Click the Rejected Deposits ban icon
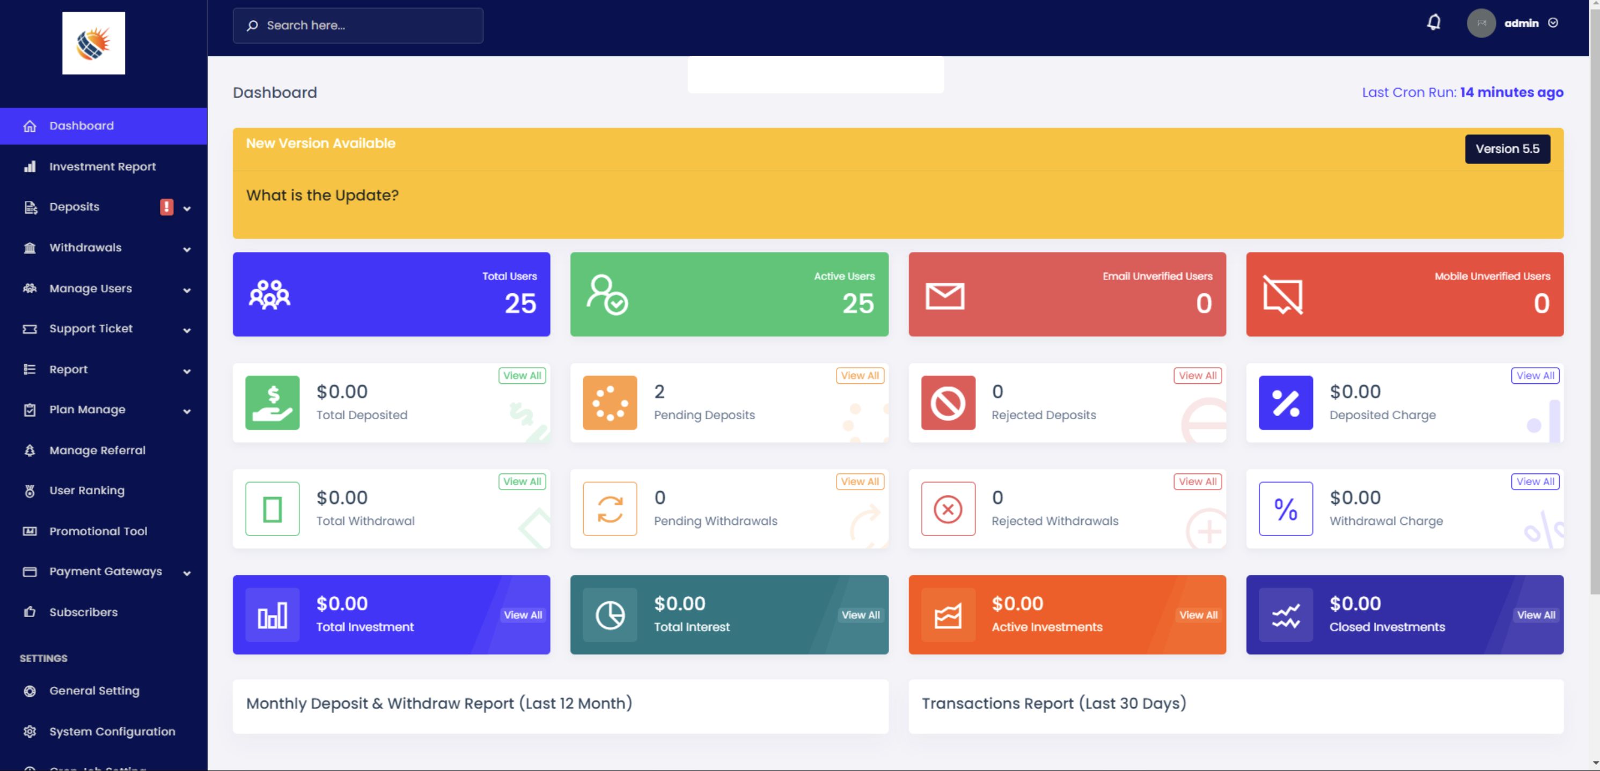 pos(948,403)
